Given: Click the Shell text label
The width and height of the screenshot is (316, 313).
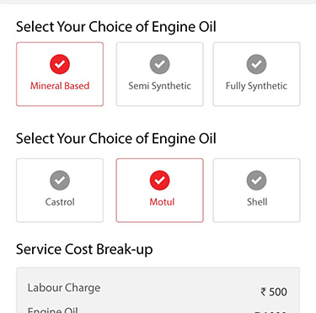Looking at the screenshot, I should click(257, 202).
